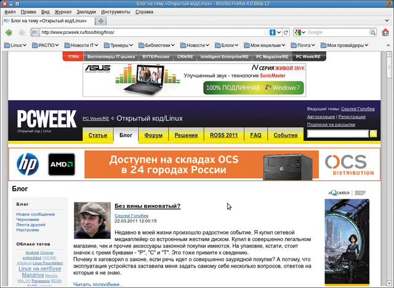Open the РАСПО bookmarks folder
This screenshot has width=394, height=288.
pos(45,46)
